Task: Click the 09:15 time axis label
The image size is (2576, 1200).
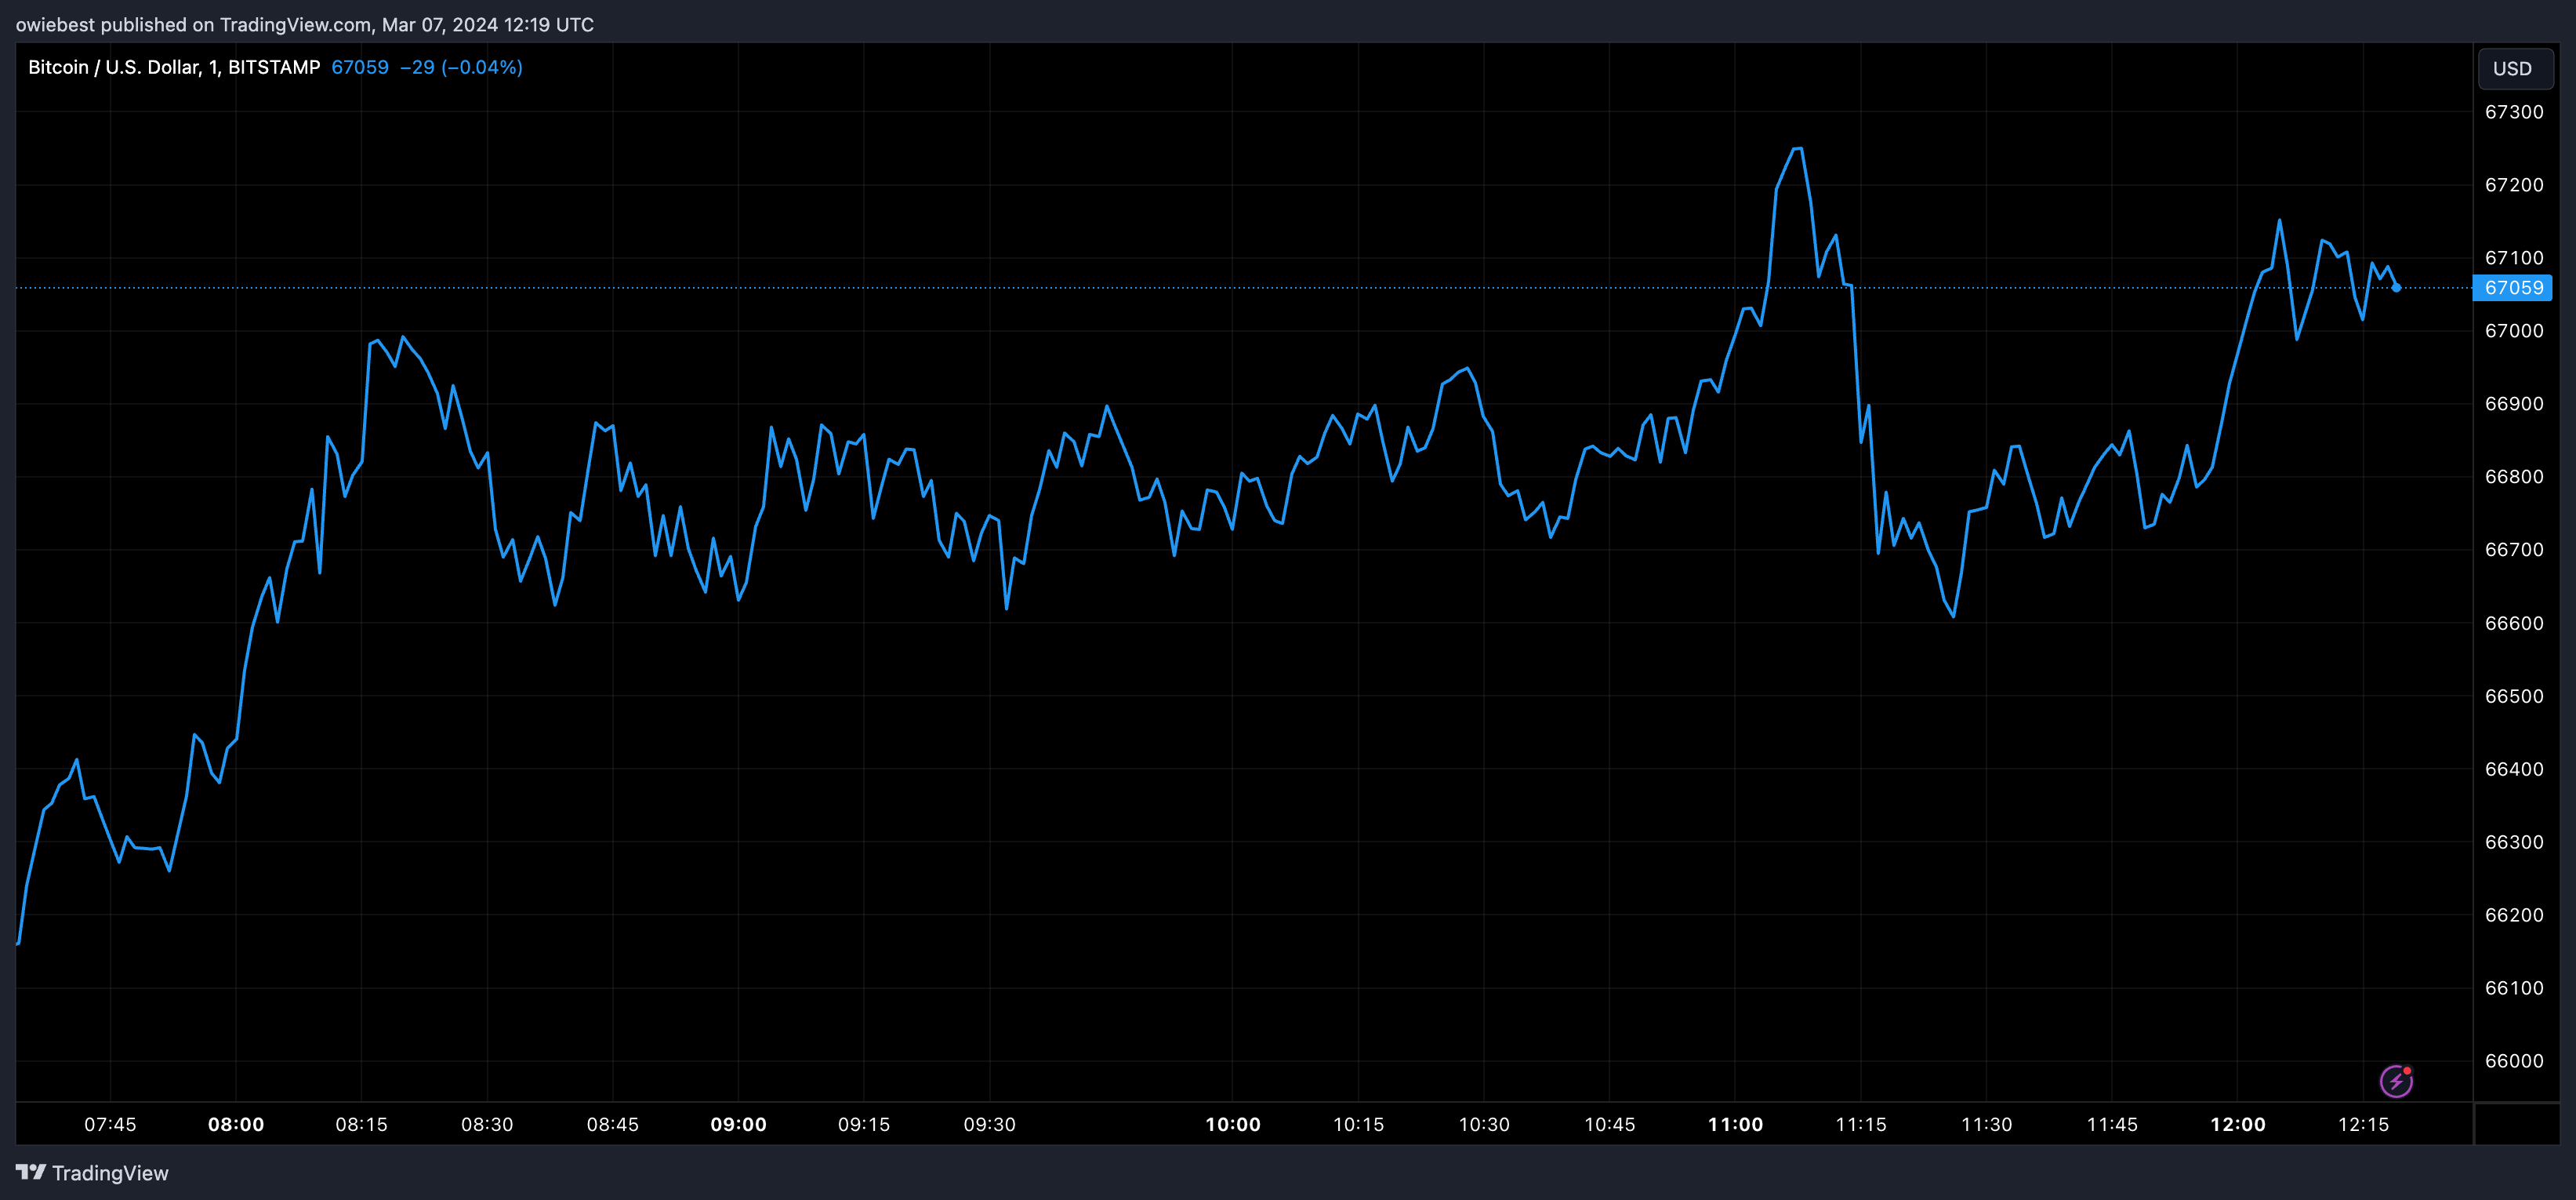Action: pos(864,1125)
